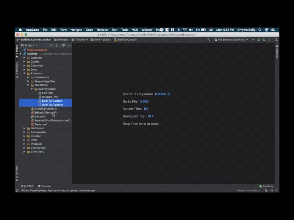Viewport: 294px width, 220px height.
Task: Expand the Common folder
Action: (24, 58)
